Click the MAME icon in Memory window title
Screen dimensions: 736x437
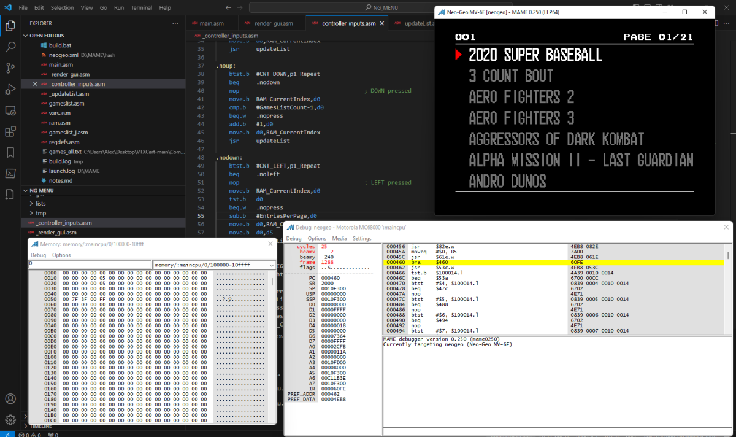point(35,244)
